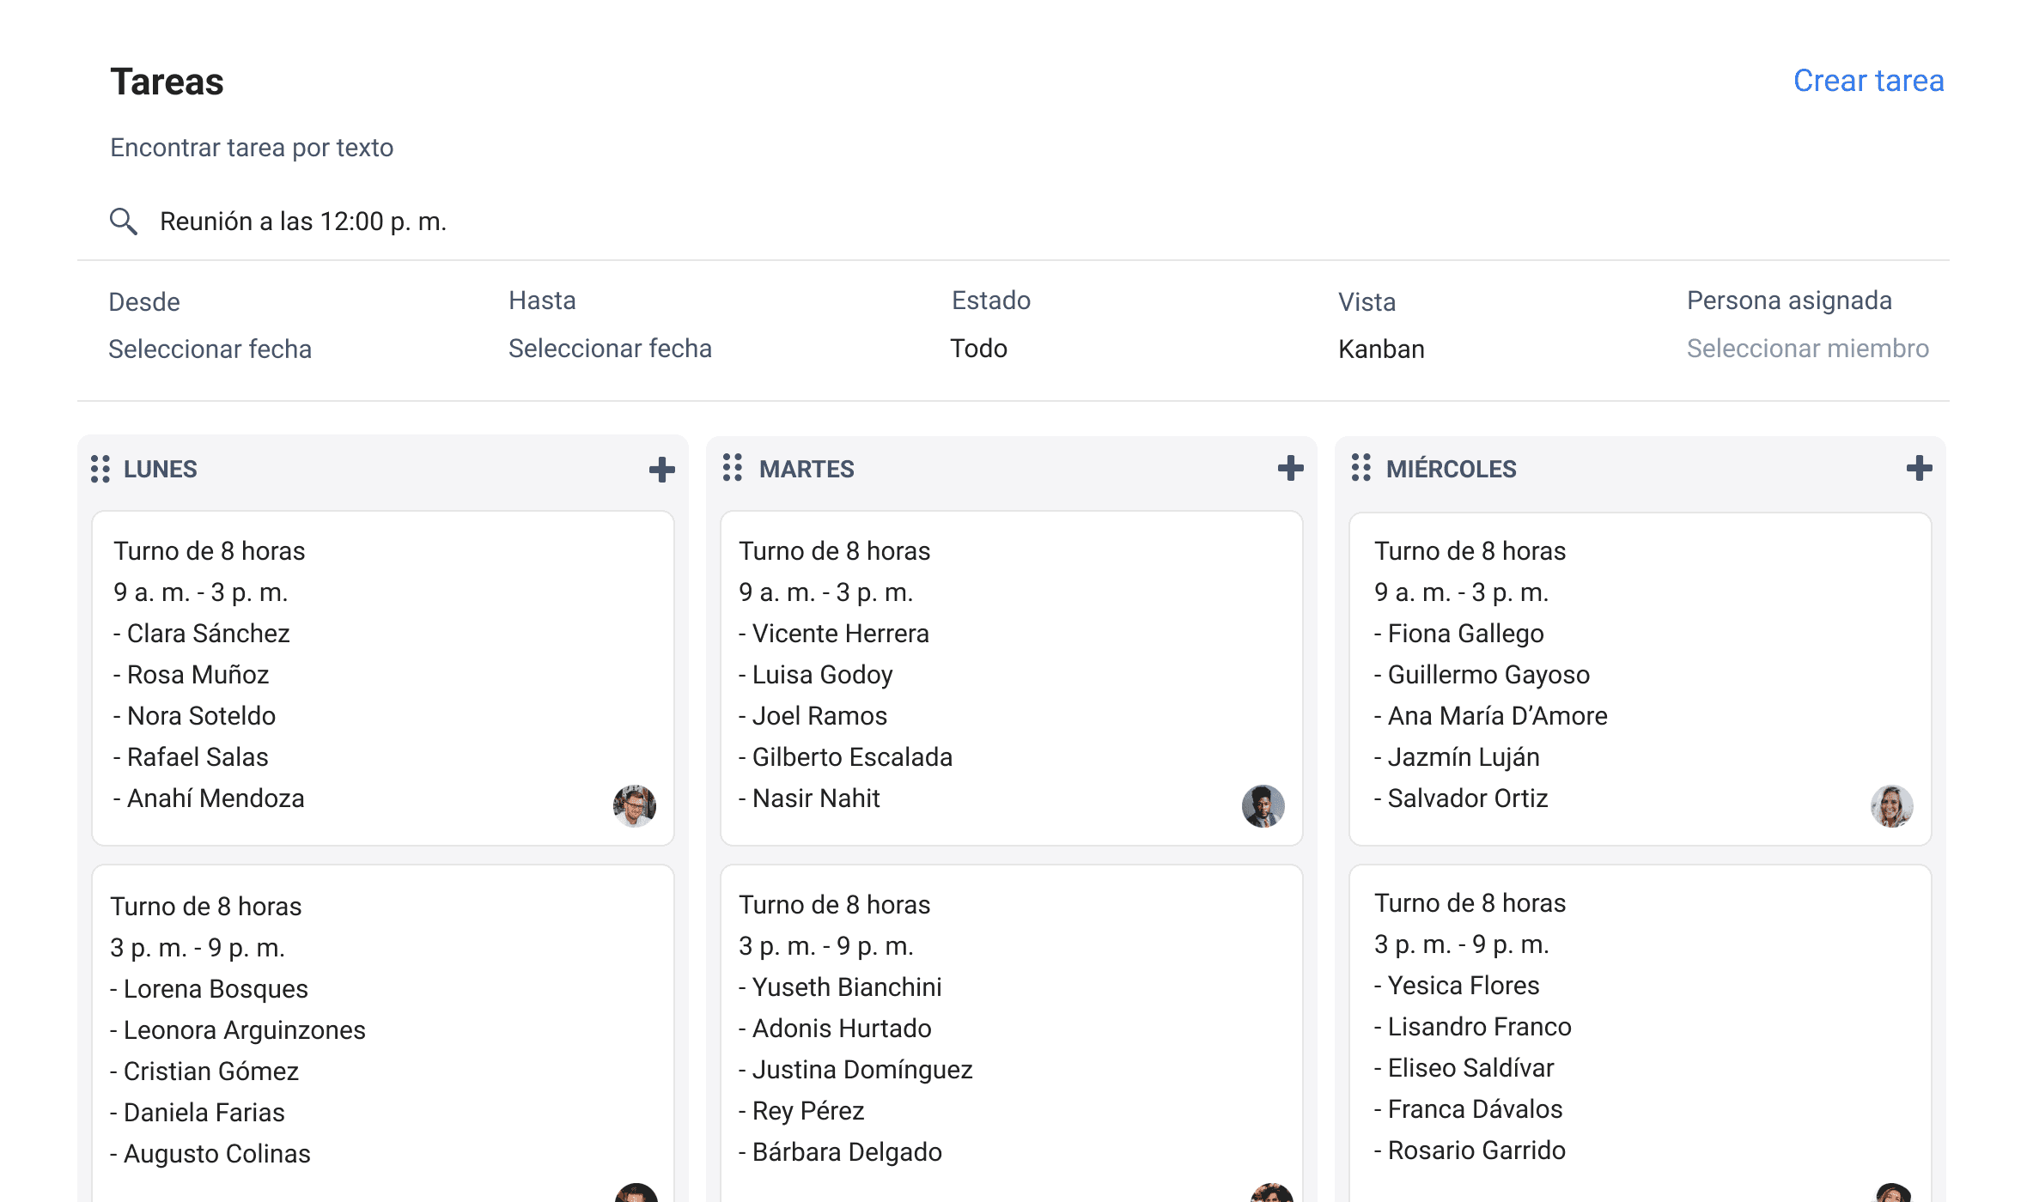Image resolution: width=2027 pixels, height=1202 pixels.
Task: Click the Tareas page title
Action: pyautogui.click(x=166, y=81)
